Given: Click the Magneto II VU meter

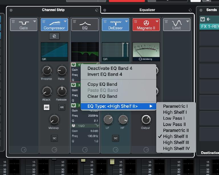Looking at the screenshot, I should pos(146,52).
